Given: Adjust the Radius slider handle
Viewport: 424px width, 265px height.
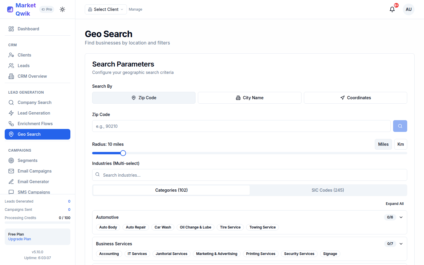Looking at the screenshot, I should coord(123,153).
